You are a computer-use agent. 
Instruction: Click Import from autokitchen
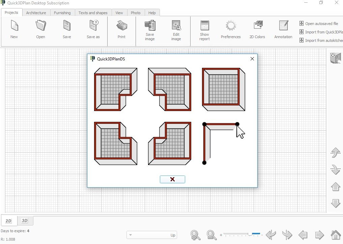pyautogui.click(x=321, y=40)
